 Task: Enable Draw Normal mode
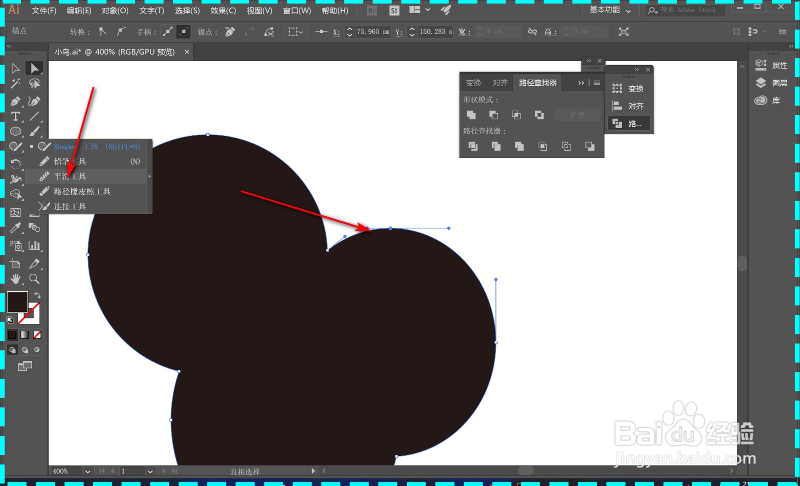(x=12, y=350)
